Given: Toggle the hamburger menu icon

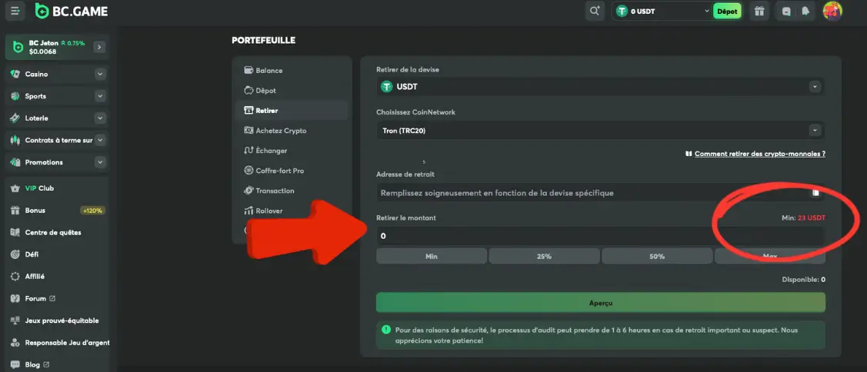Looking at the screenshot, I should [x=15, y=11].
